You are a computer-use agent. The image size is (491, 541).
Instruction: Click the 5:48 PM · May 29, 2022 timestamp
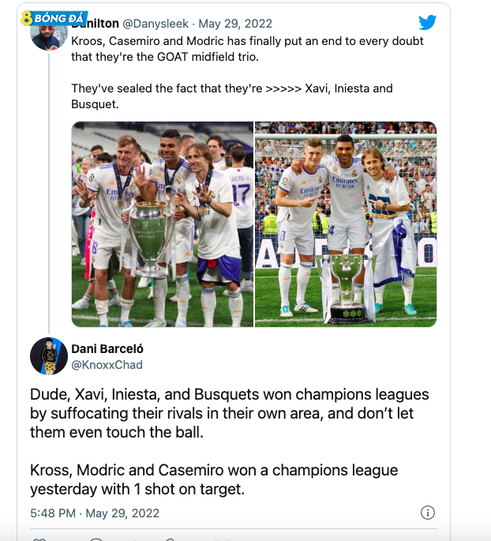95,513
